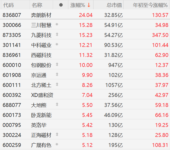
Task: Select stock name 西磁科技
Action: (41, 55)
